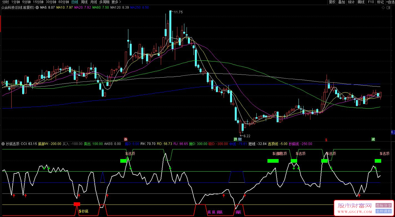Click the blue 财 event marker
This screenshot has width=395, height=217.
pos(240,139)
